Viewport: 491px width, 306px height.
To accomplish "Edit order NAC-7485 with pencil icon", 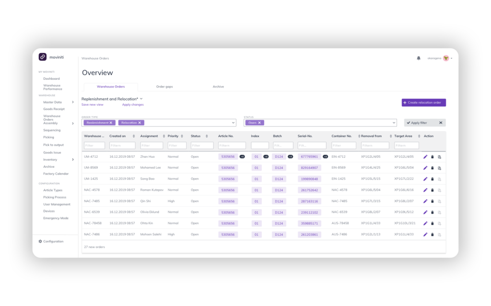I will click(425, 201).
